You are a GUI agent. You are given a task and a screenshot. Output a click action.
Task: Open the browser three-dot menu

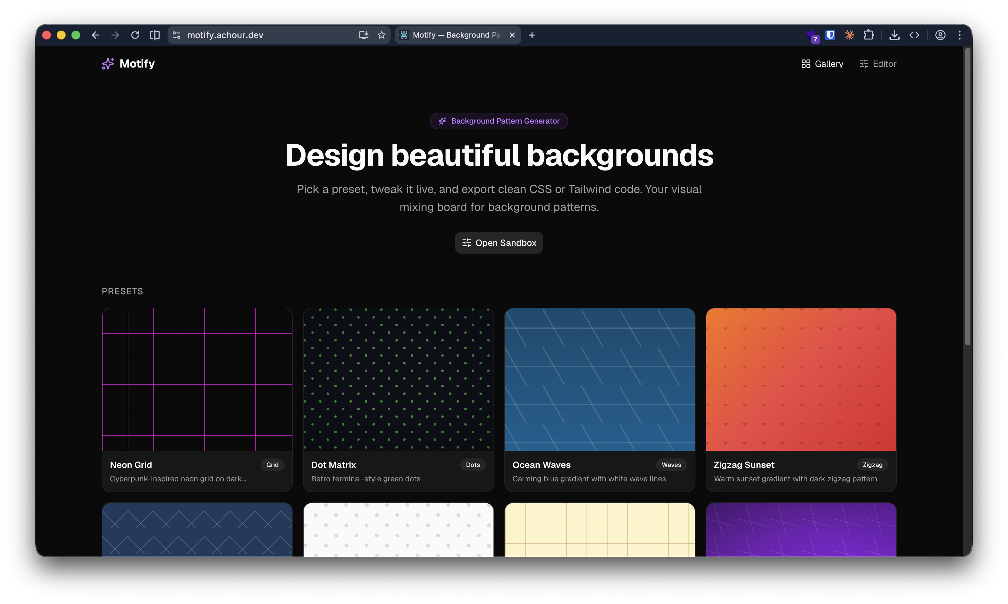click(x=959, y=35)
